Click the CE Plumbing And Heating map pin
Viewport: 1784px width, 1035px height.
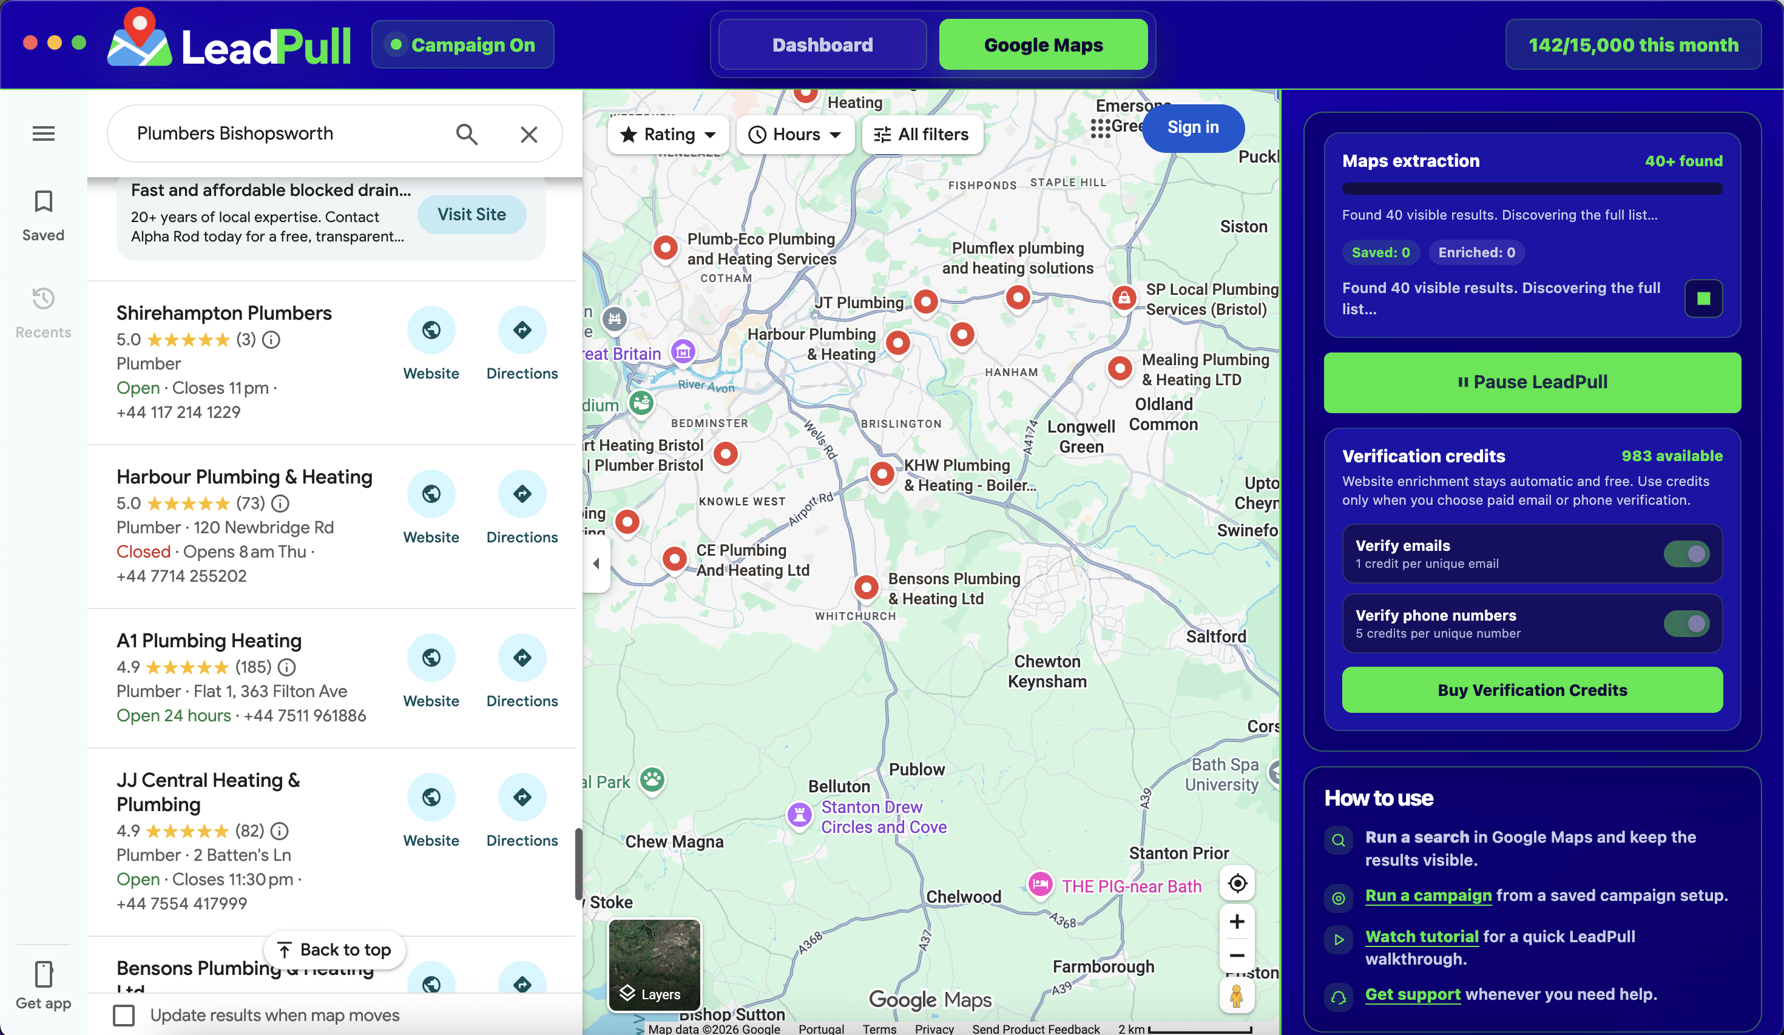[675, 559]
